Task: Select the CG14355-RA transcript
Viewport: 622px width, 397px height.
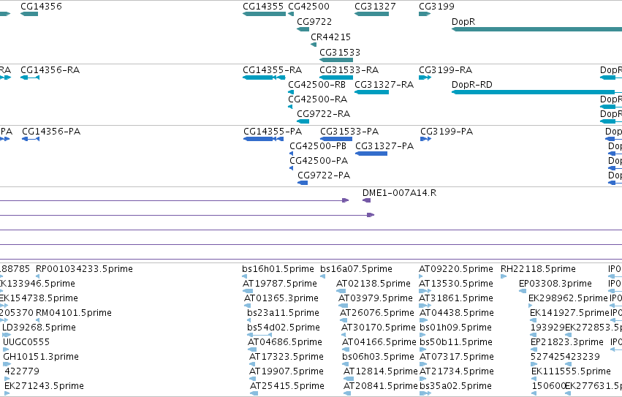Action: coord(264,77)
